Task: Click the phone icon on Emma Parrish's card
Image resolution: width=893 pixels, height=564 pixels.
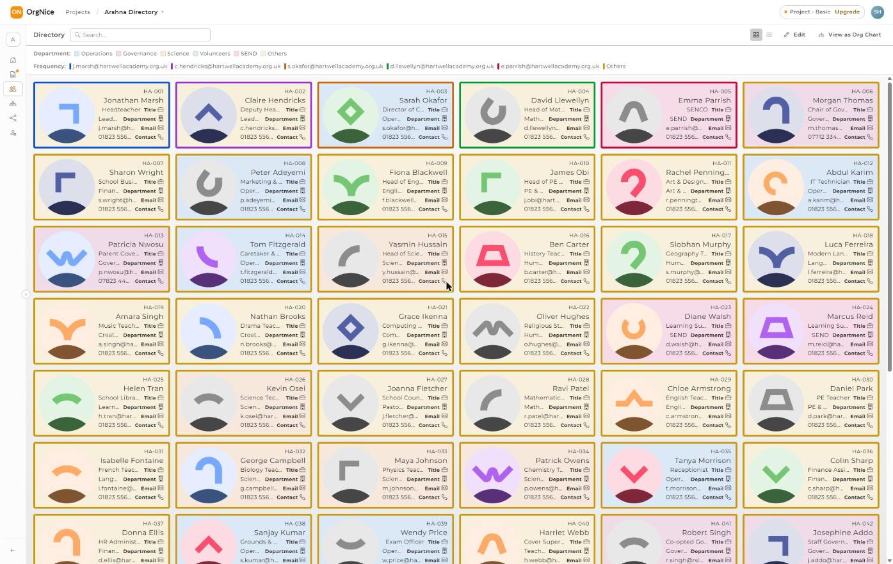Action: [x=728, y=137]
